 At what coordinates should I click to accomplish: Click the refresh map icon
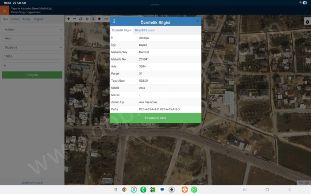click(x=81, y=19)
